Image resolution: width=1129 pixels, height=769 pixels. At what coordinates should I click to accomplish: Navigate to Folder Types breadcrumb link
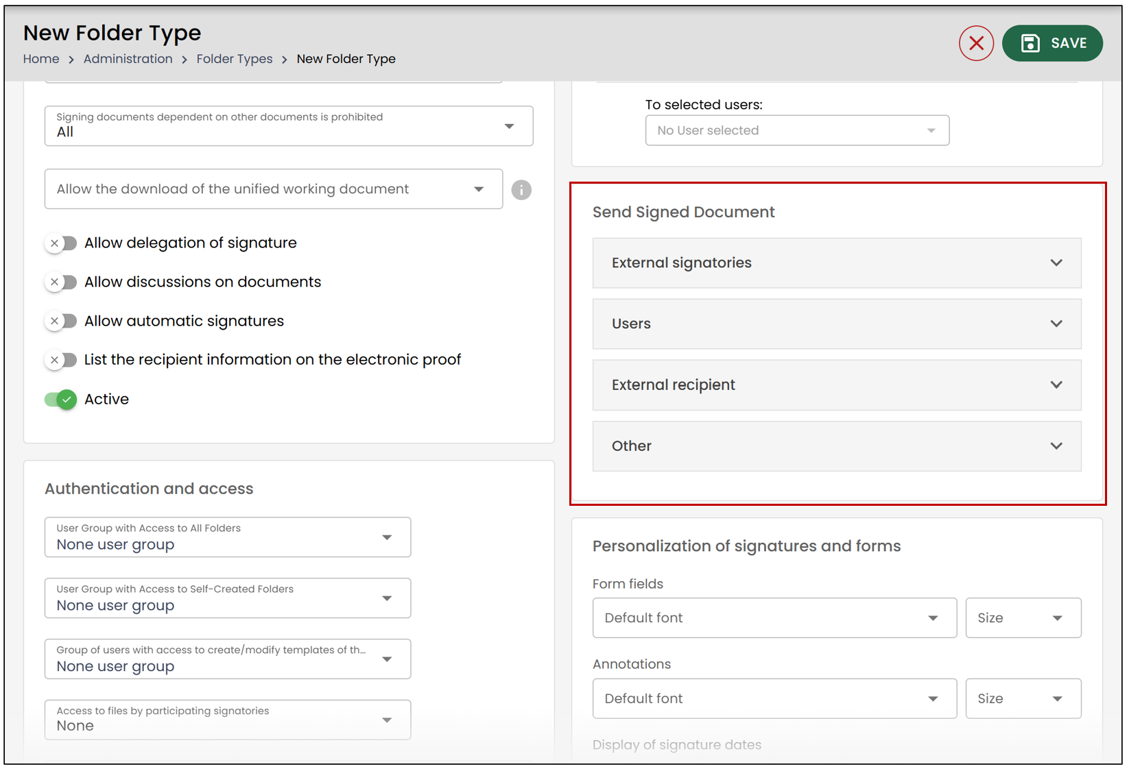235,59
